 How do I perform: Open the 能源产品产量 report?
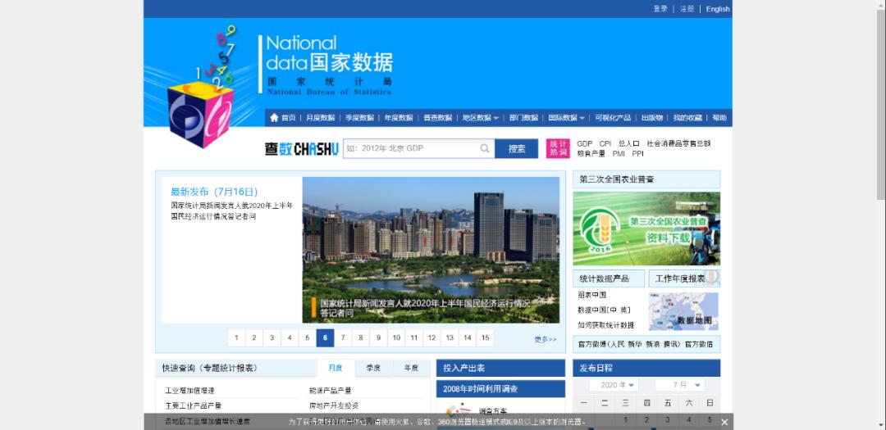(330, 391)
